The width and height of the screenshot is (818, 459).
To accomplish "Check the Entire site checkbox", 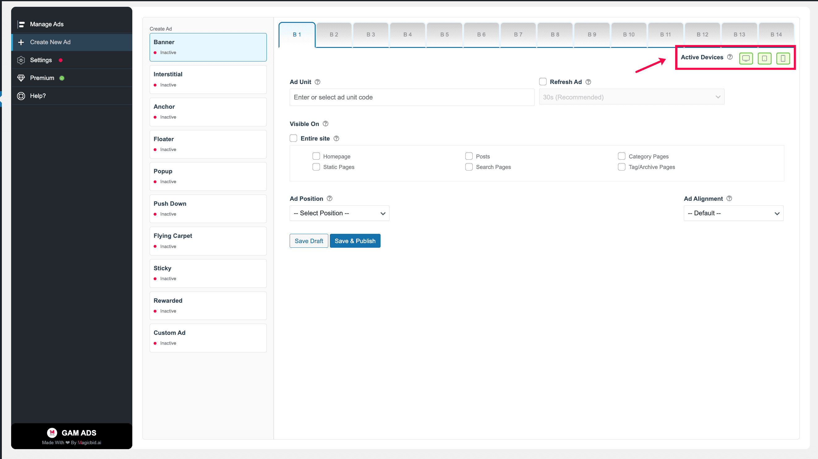I will coord(293,138).
